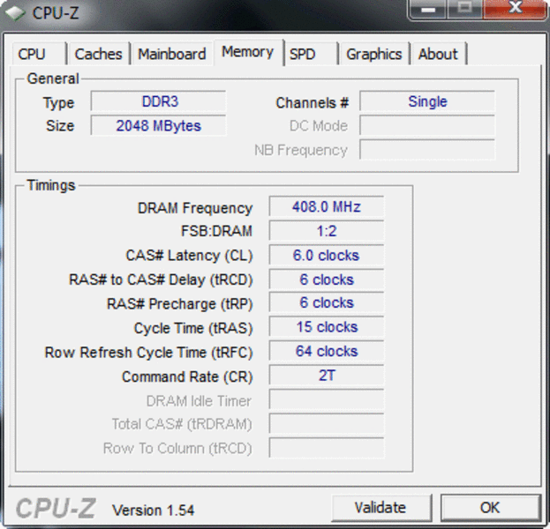The image size is (550, 529).
Task: Click the 408.0 MHz DRAM Frequency value
Action: coord(327,206)
